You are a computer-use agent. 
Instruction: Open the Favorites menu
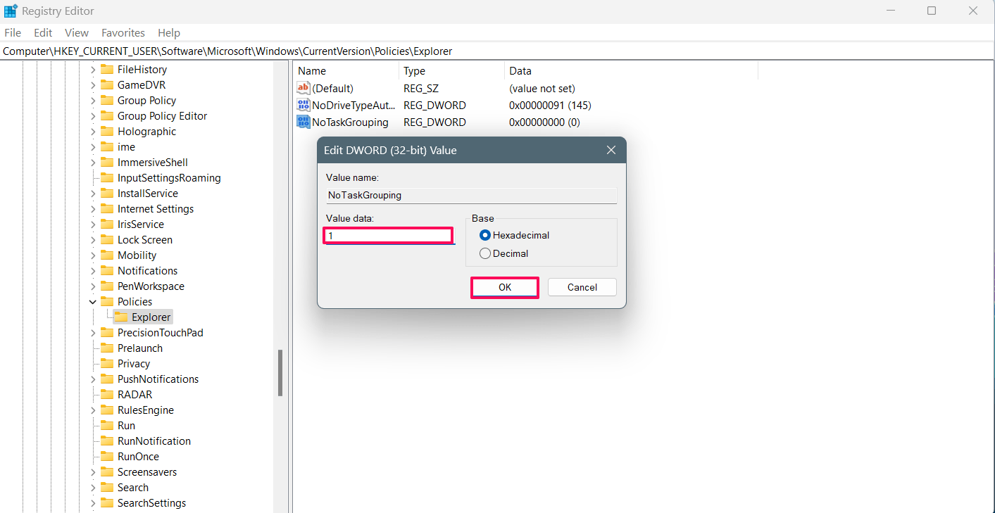pyautogui.click(x=123, y=33)
